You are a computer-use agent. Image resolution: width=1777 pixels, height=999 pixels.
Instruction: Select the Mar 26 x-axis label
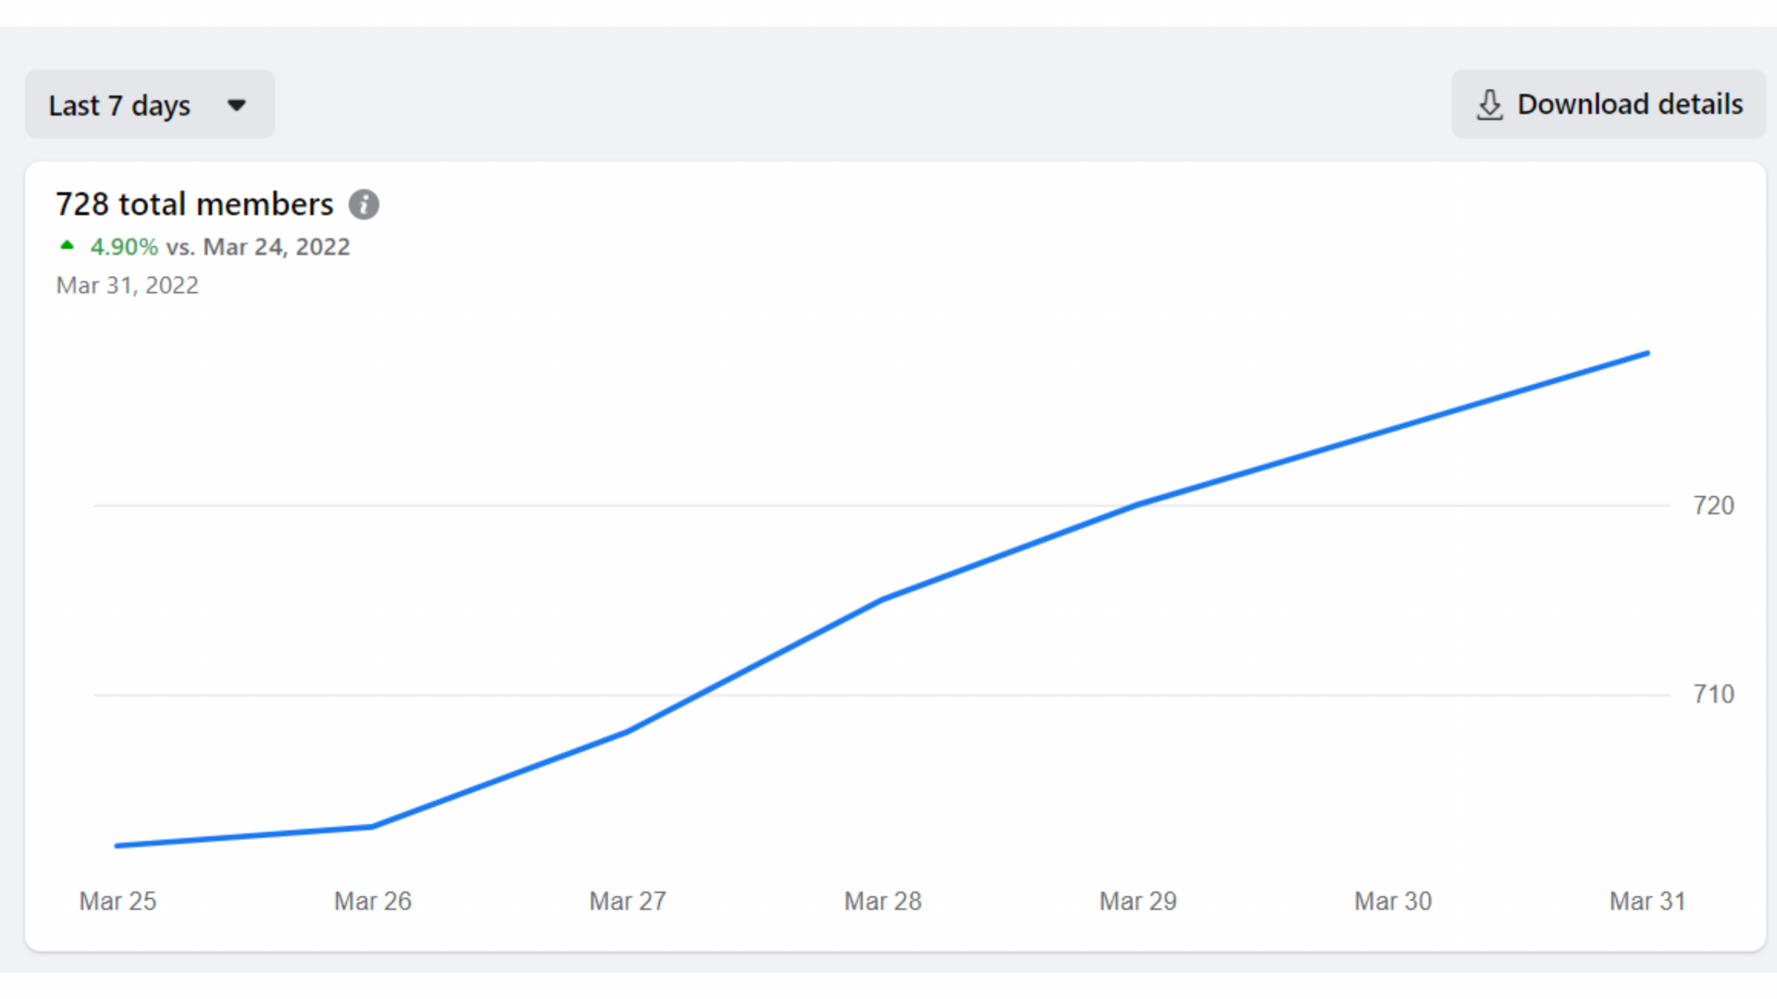click(373, 901)
